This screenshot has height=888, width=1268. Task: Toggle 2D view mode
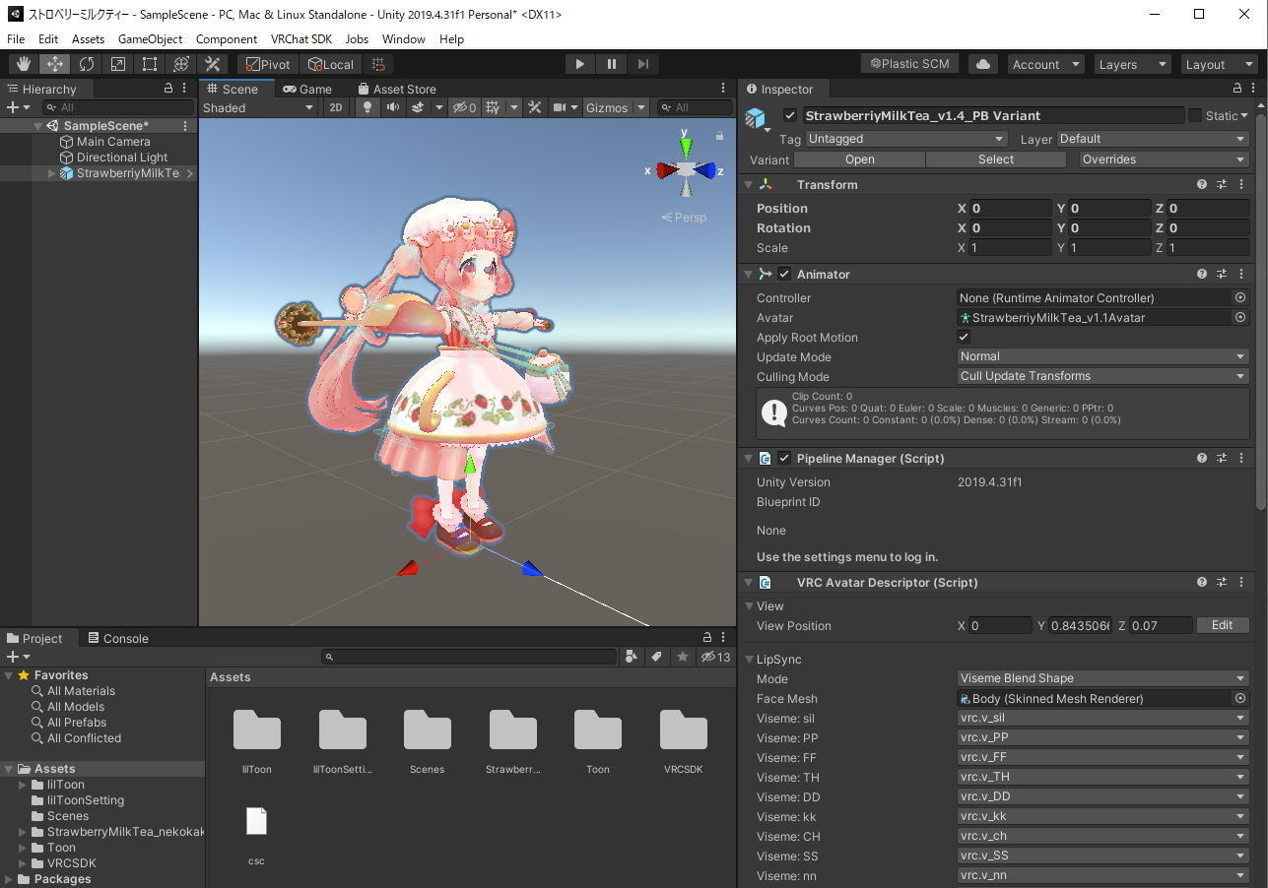(336, 107)
